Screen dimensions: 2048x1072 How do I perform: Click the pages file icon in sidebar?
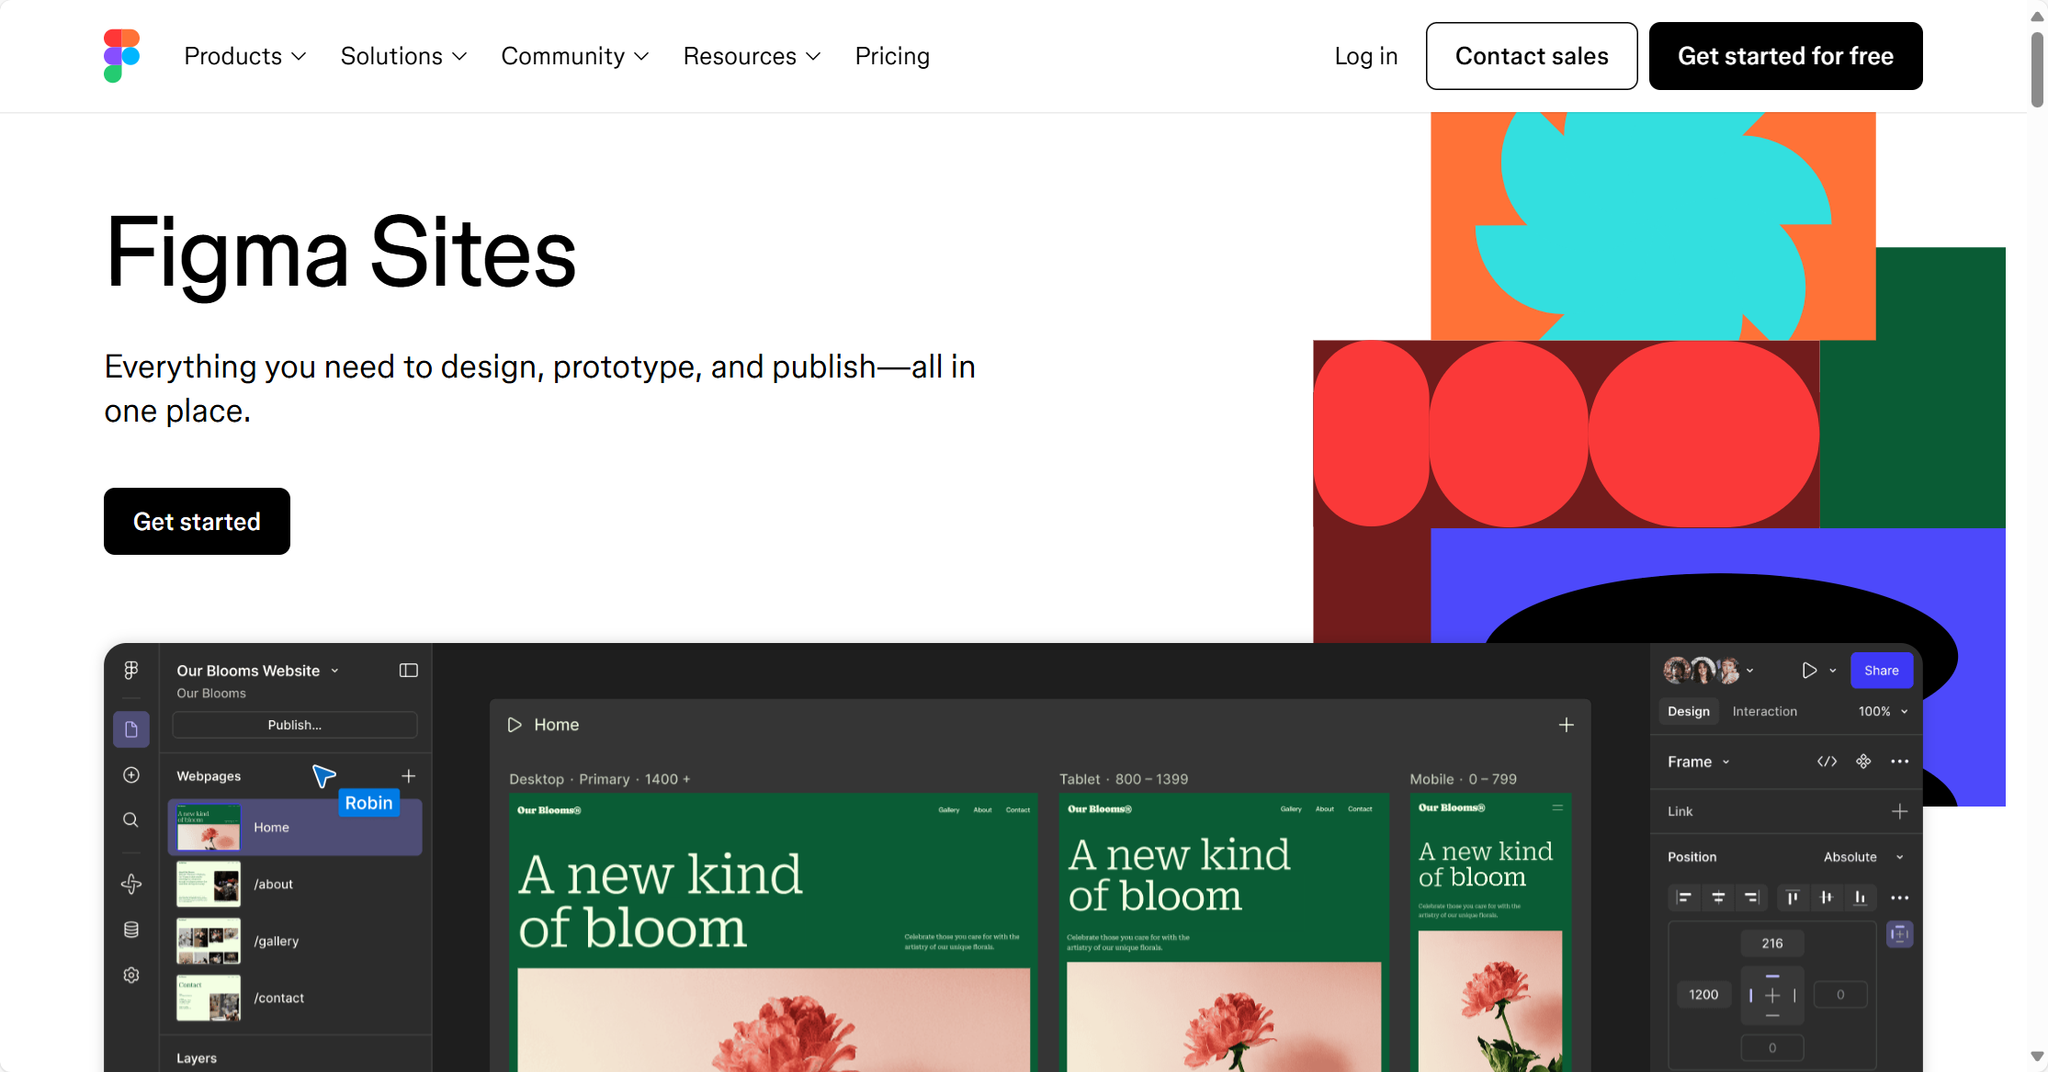131,729
